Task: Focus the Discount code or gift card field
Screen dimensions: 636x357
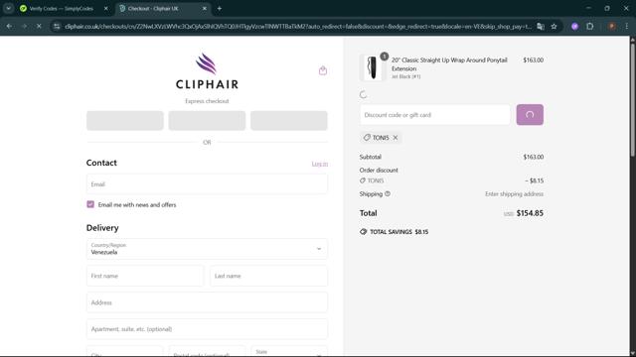Action: [435, 115]
